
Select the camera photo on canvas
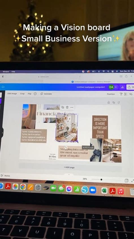click(x=96, y=150)
